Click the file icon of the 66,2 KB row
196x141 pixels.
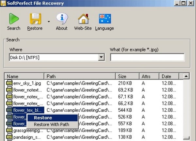point(9,103)
